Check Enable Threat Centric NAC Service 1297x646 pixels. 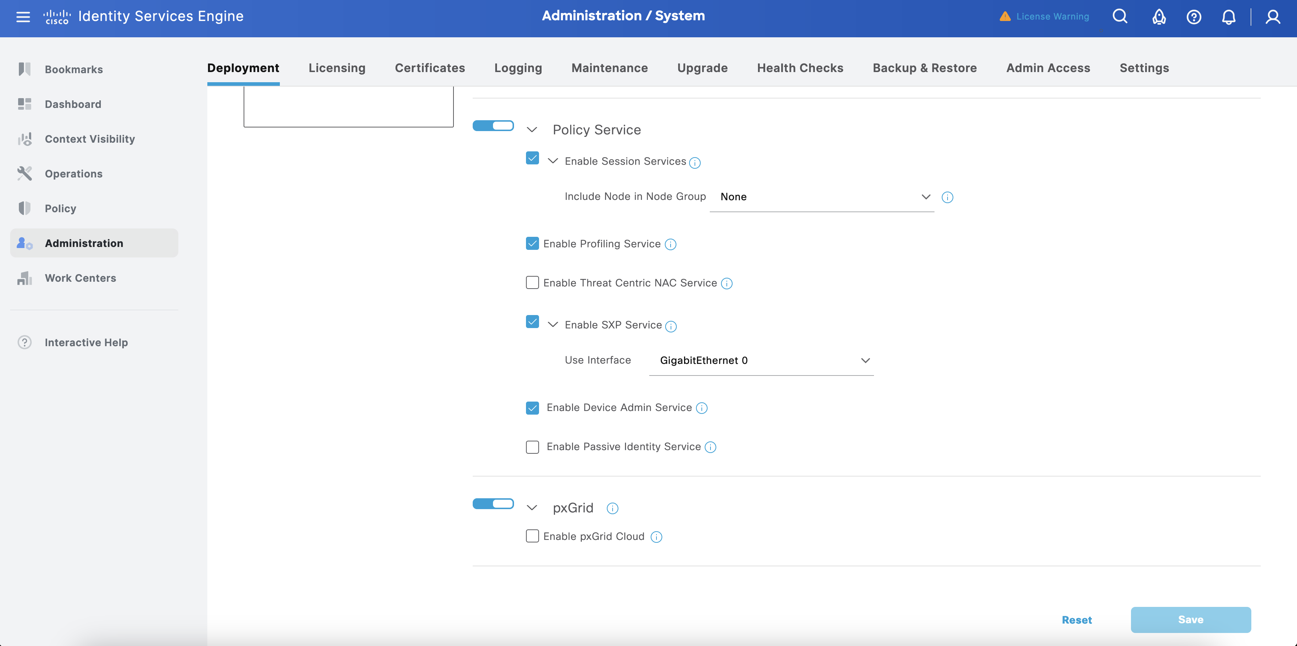[532, 282]
